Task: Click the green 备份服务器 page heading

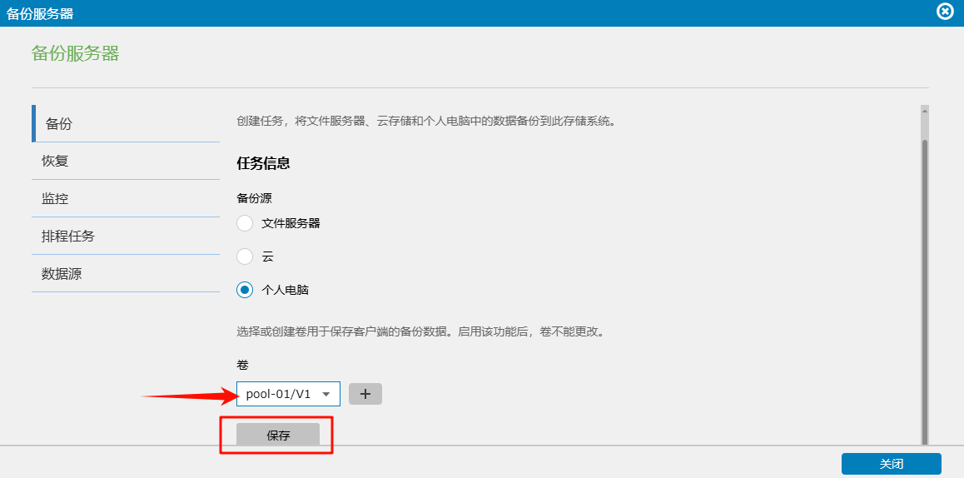Action: pos(75,54)
